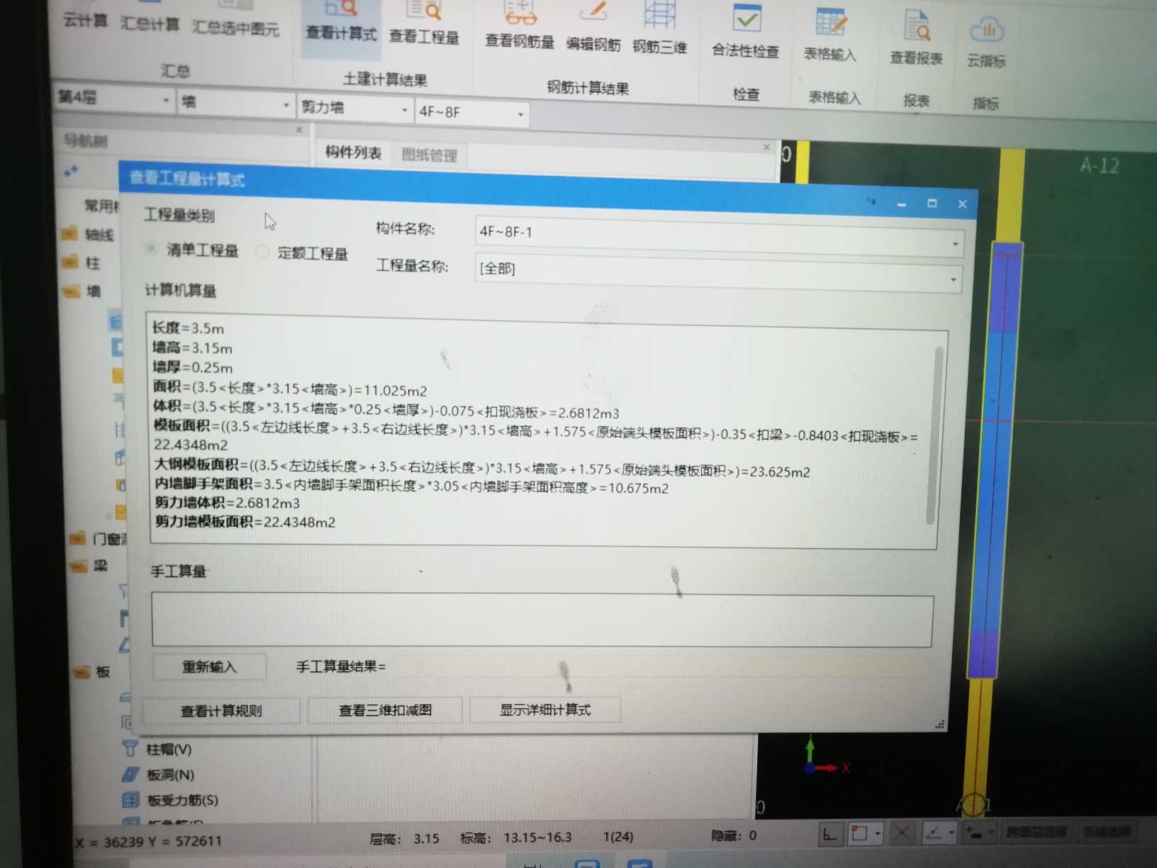Click the pin icon in navigation panel
The image size is (1157, 868).
[x=71, y=171]
